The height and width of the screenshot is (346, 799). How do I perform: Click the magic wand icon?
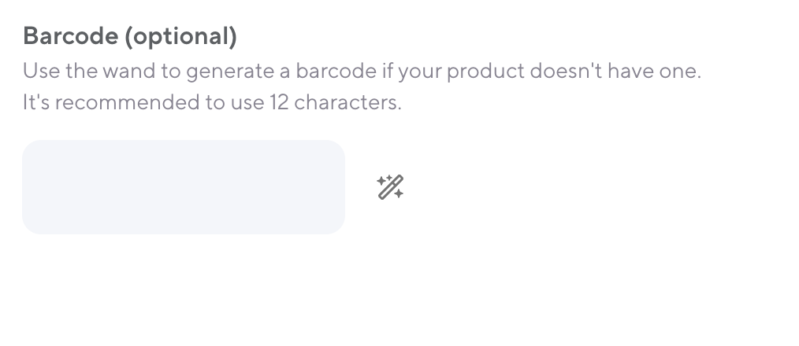(390, 187)
